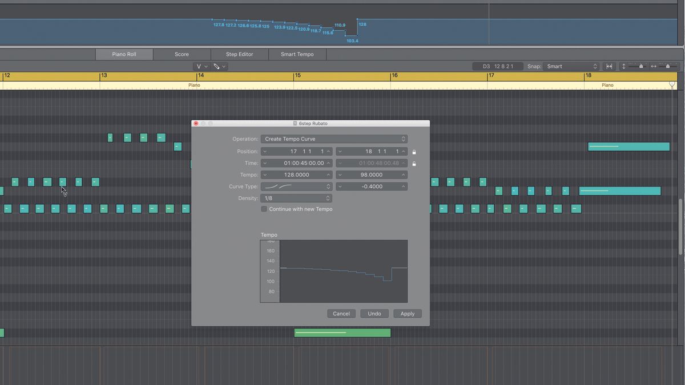
Task: Open the Smart Tempo tab
Action: pos(297,54)
